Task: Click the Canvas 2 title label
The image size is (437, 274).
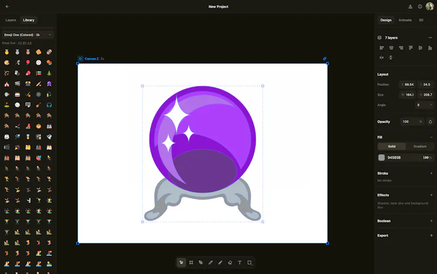Action: tap(91, 59)
